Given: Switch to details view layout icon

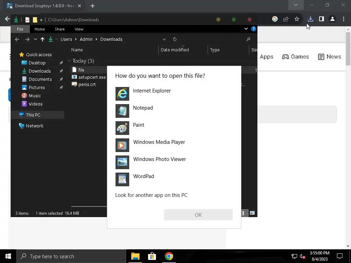Looking at the screenshot, I should (x=243, y=213).
